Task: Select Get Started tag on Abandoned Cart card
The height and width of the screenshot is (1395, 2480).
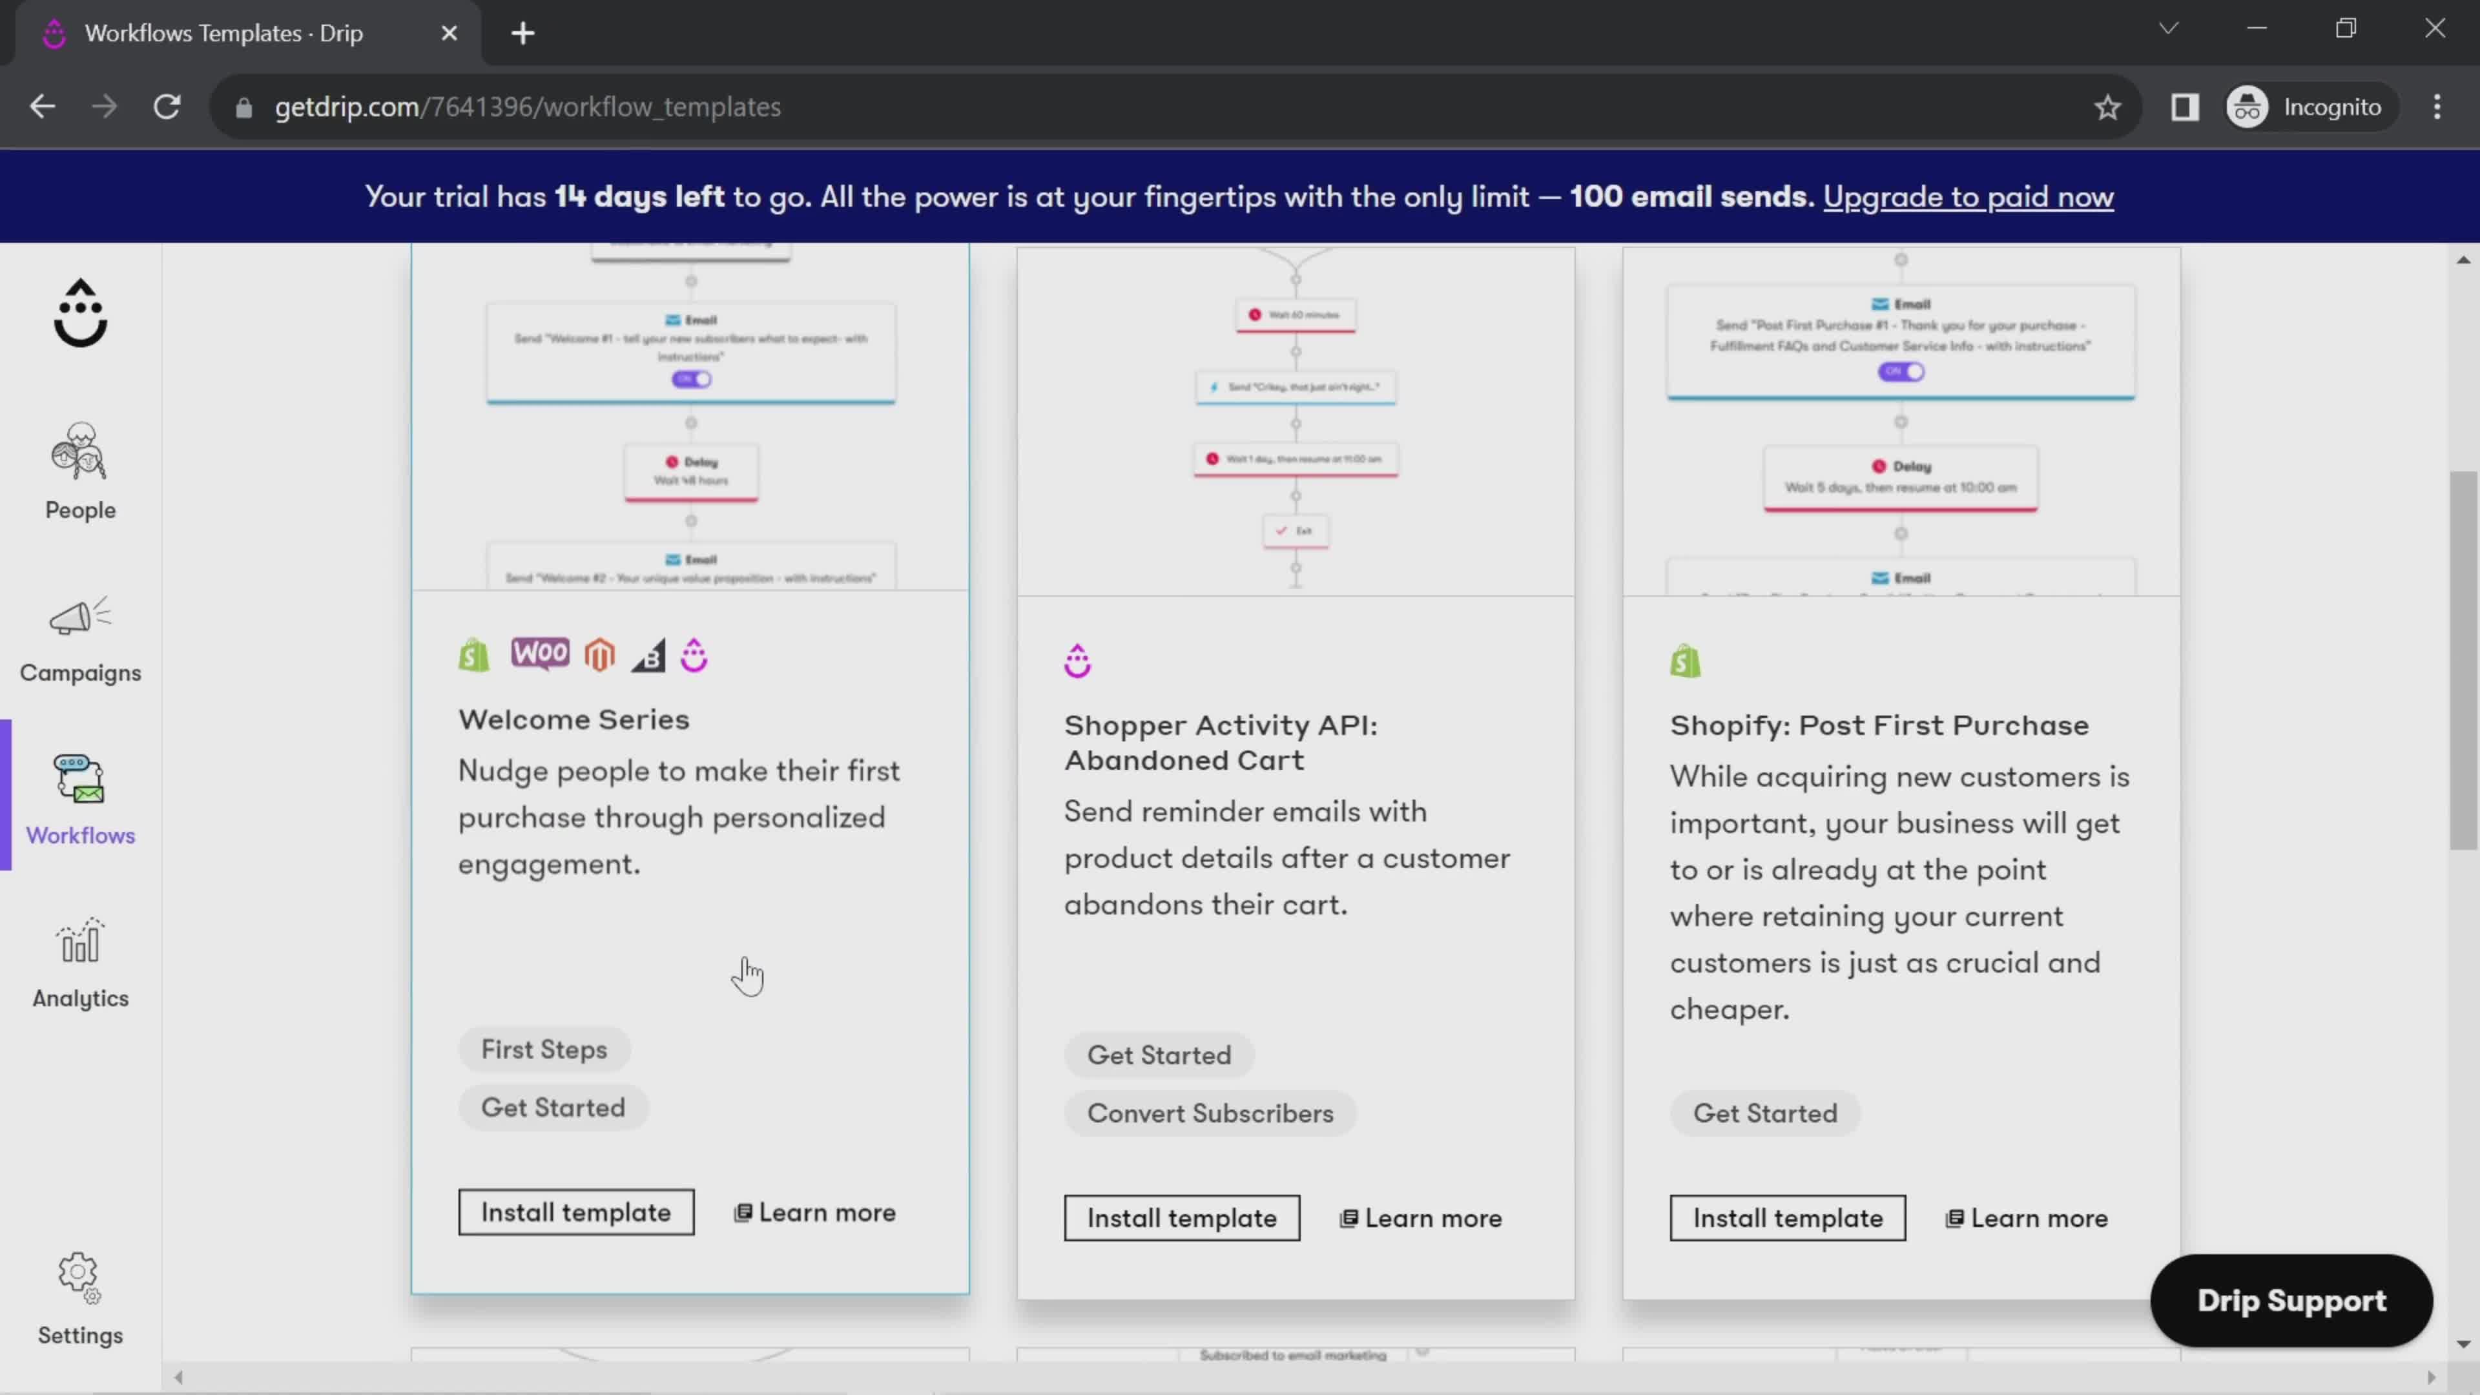Action: (x=1159, y=1055)
